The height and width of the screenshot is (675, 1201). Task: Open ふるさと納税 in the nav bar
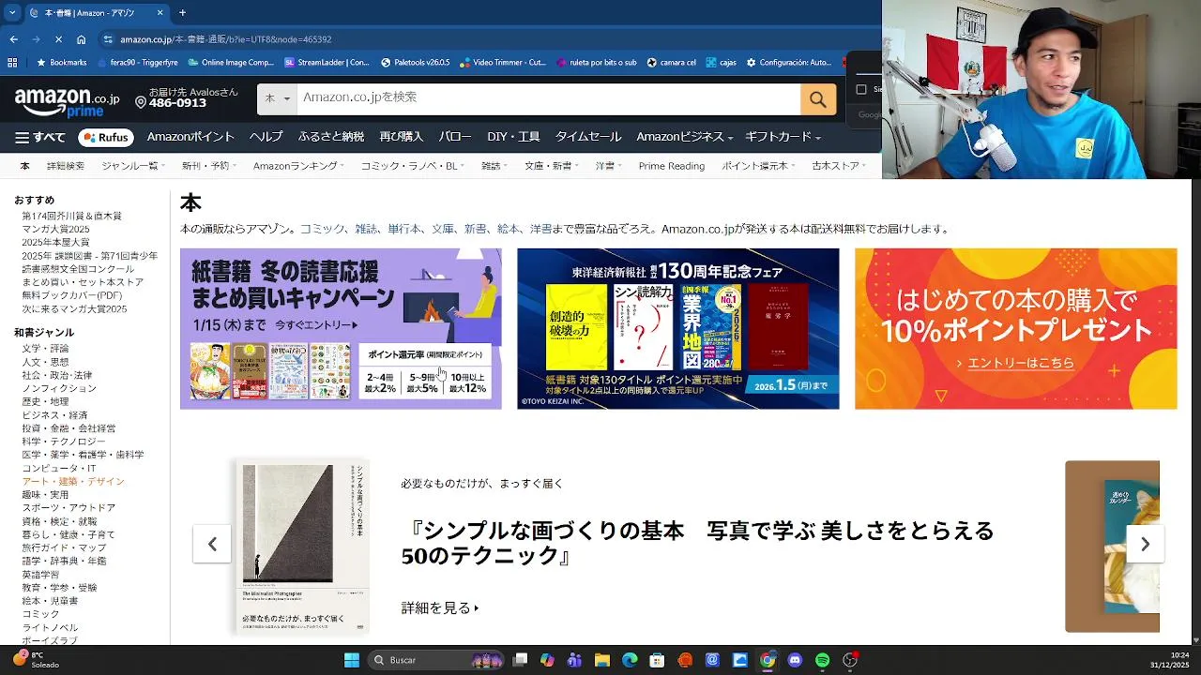pyautogui.click(x=331, y=137)
